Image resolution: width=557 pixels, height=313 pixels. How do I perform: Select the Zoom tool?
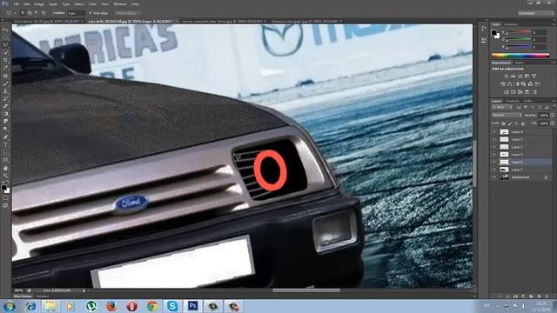[5, 176]
